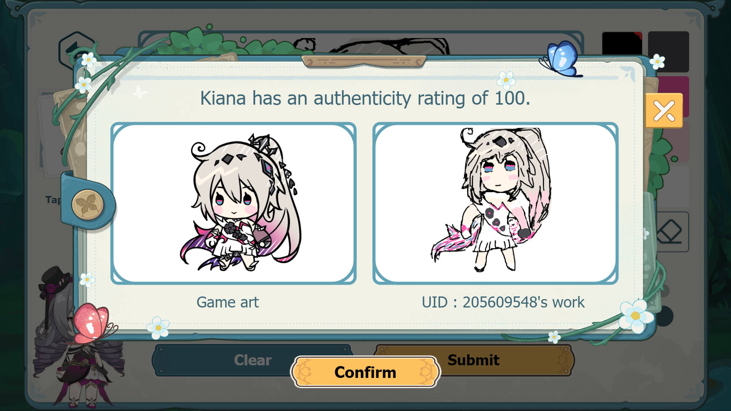This screenshot has height=411, width=731.
Task: Pick the black color swatch
Action: (622, 43)
